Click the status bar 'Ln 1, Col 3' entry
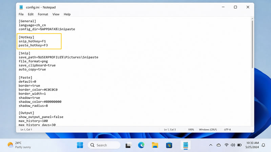Image resolution: width=271 pixels, height=152 pixels. click(x=170, y=130)
